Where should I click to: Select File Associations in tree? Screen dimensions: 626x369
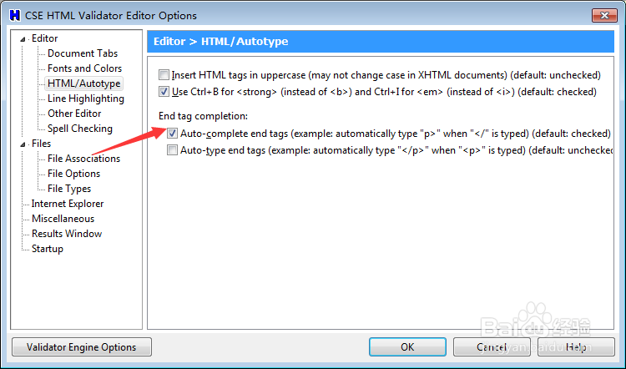coord(83,159)
